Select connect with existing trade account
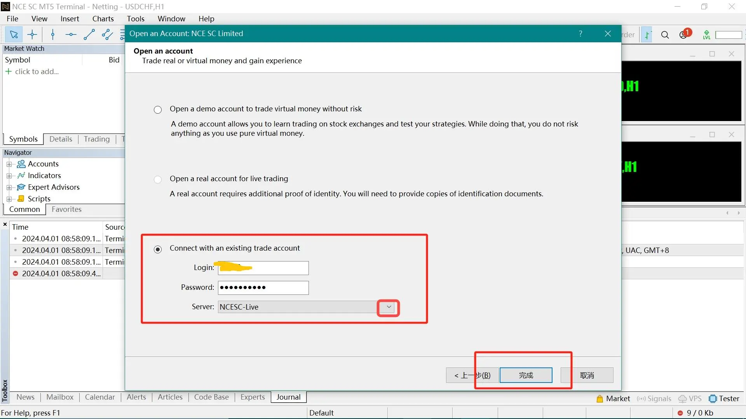Screen dimensions: 746x419 (x=158, y=249)
